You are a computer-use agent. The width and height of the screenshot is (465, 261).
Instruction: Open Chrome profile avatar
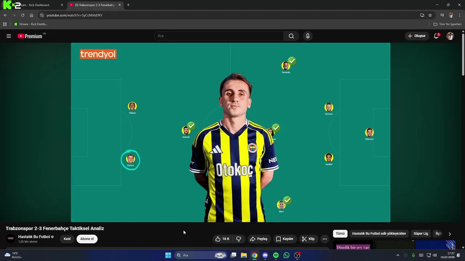(451, 15)
